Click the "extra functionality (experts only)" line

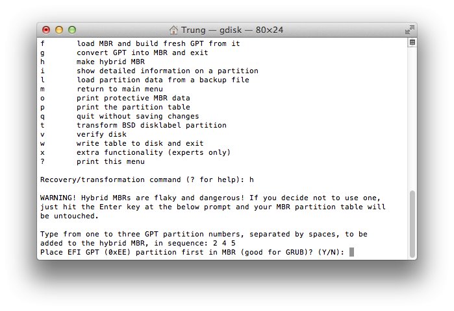pos(153,152)
